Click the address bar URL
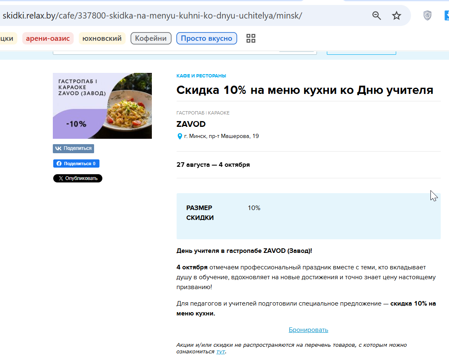 click(x=152, y=15)
